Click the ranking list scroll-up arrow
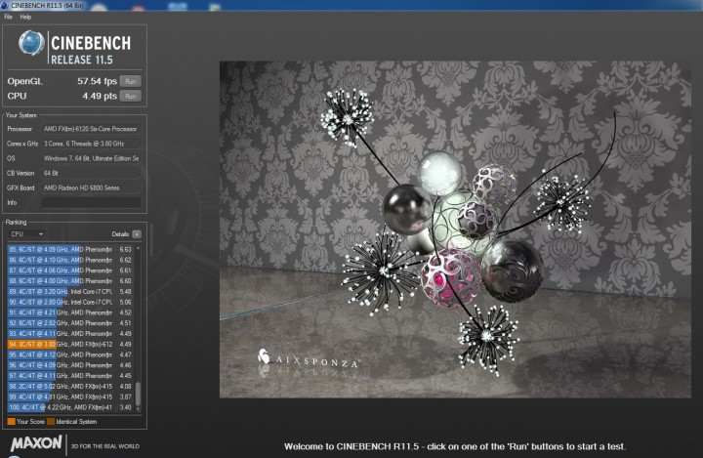703x458 pixels. 138,248
